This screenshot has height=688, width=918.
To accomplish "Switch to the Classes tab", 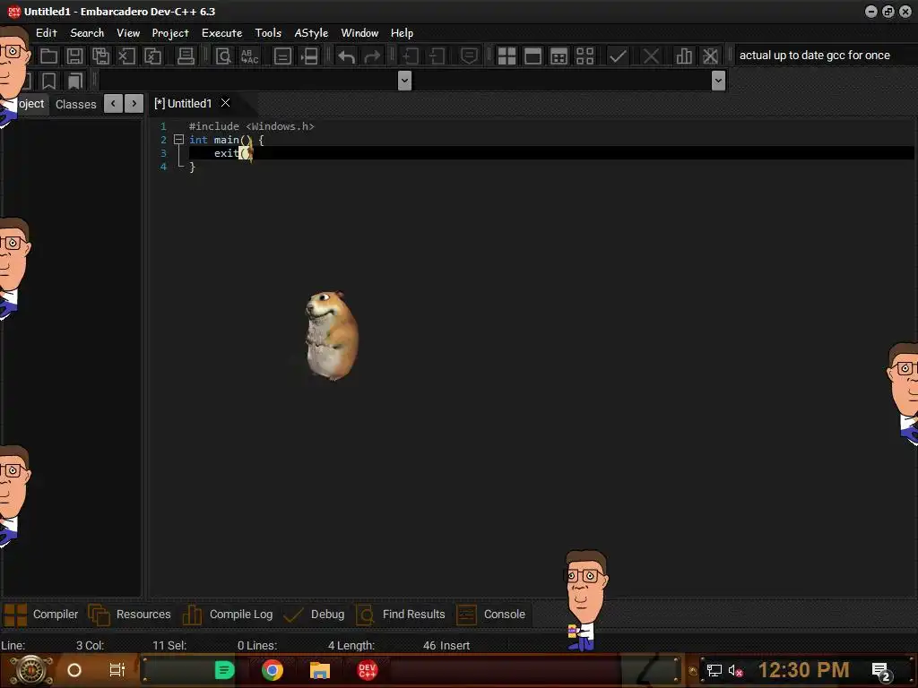I will pos(76,104).
